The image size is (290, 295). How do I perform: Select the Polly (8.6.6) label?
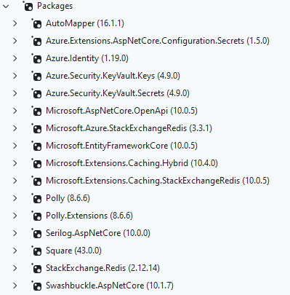68,198
